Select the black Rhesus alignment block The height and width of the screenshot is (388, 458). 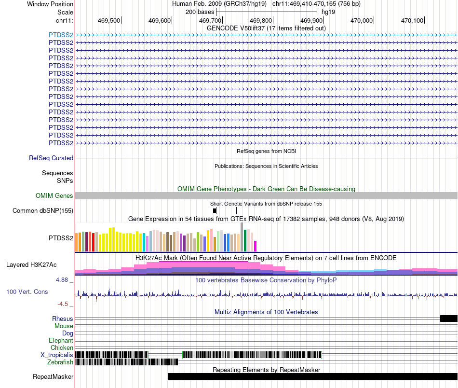[x=449, y=319]
